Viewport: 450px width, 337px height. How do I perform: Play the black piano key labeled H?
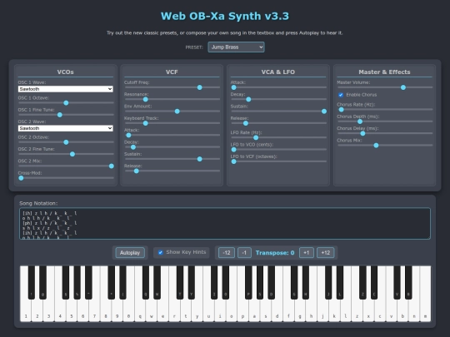click(305, 283)
